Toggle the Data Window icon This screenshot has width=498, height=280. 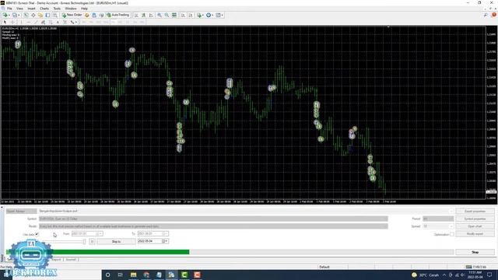(x=33, y=15)
